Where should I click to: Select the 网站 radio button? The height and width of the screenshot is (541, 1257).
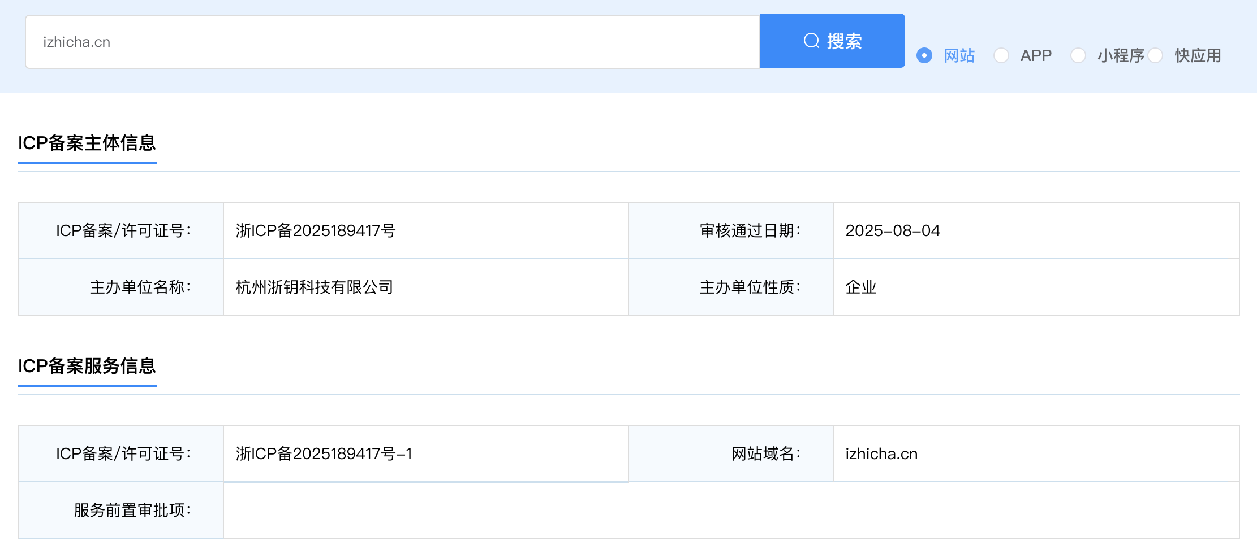click(924, 55)
